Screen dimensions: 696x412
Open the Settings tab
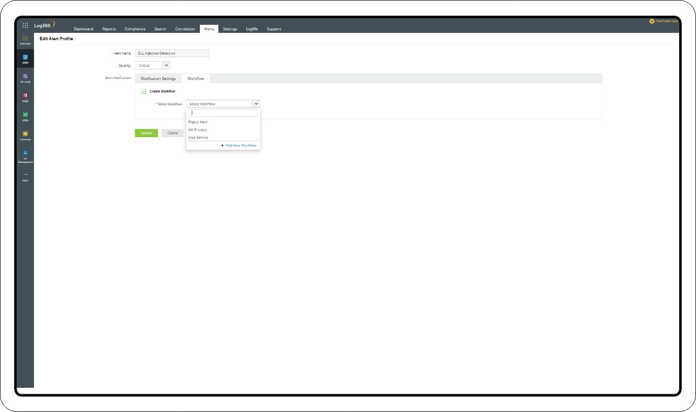[x=230, y=29]
